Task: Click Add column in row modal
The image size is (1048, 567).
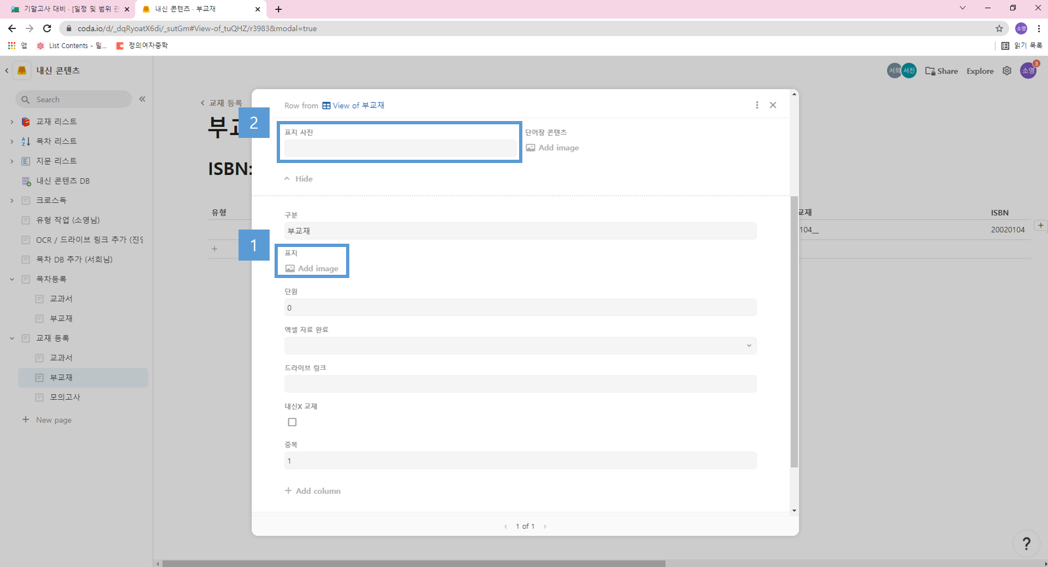Action: [x=313, y=491]
